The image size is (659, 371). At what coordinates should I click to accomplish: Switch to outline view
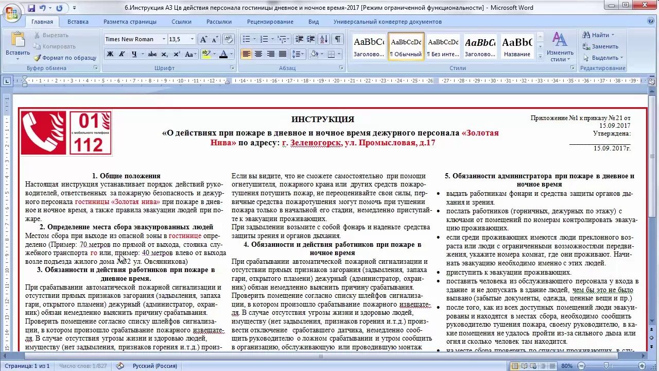tap(543, 366)
